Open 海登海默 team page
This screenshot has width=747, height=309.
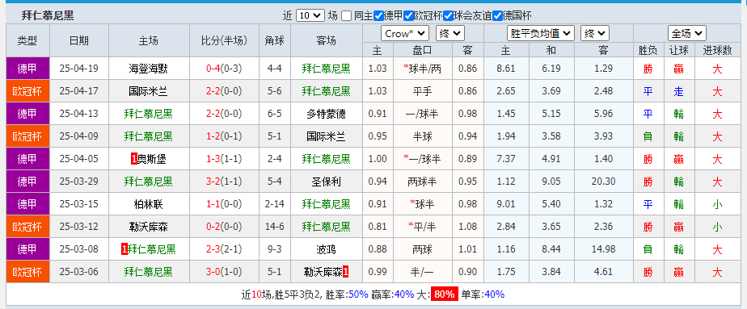[x=148, y=69]
